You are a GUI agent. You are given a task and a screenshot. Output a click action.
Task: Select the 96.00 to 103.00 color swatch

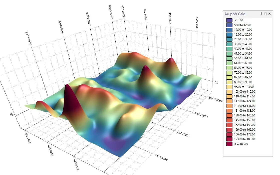click(229, 87)
